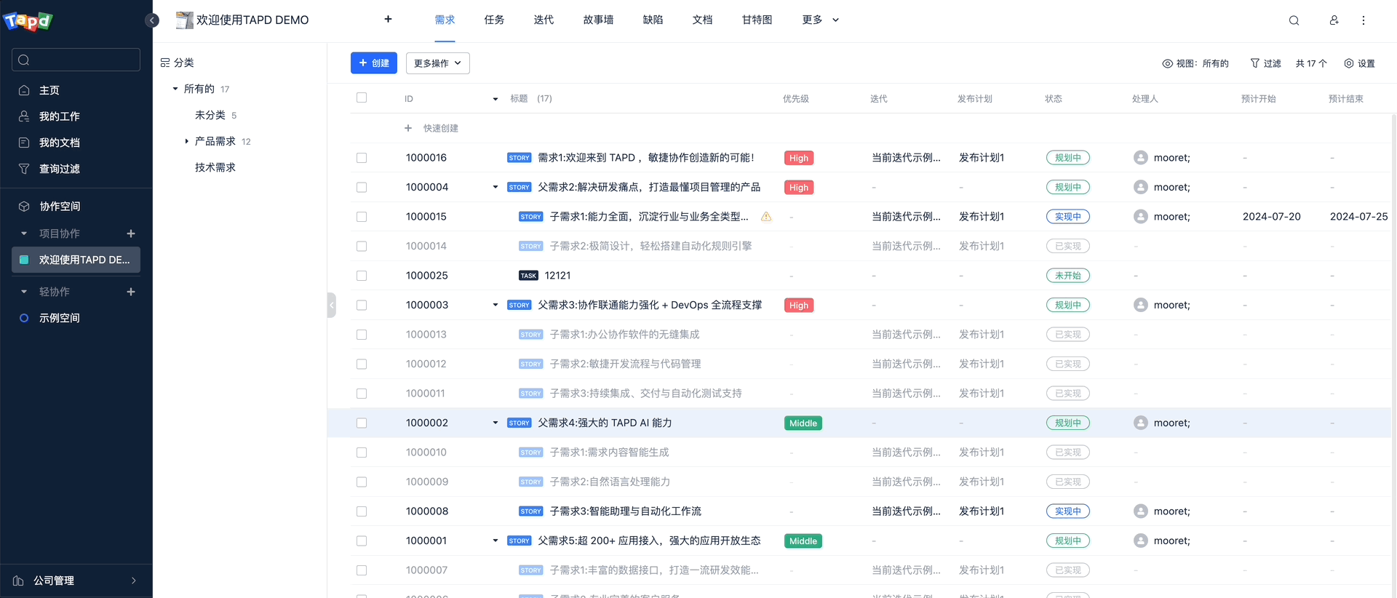Collapse the 所有的 category tree node
The width and height of the screenshot is (1397, 598).
175,89
